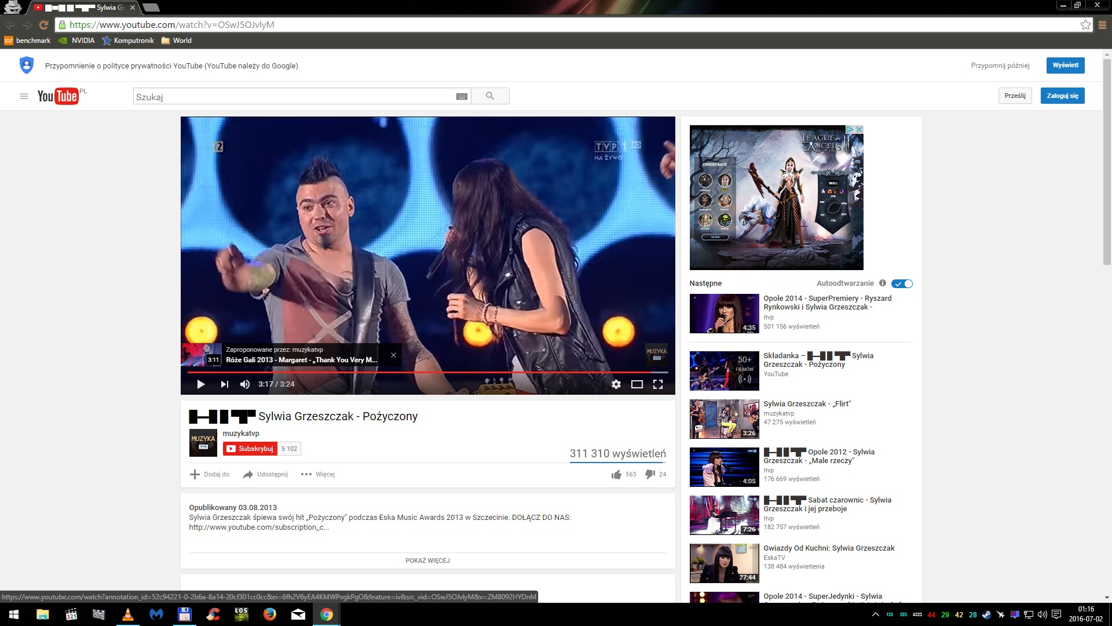Toggle the Autoodtwarzanie autoplay switch
The width and height of the screenshot is (1112, 626).
[x=902, y=283]
